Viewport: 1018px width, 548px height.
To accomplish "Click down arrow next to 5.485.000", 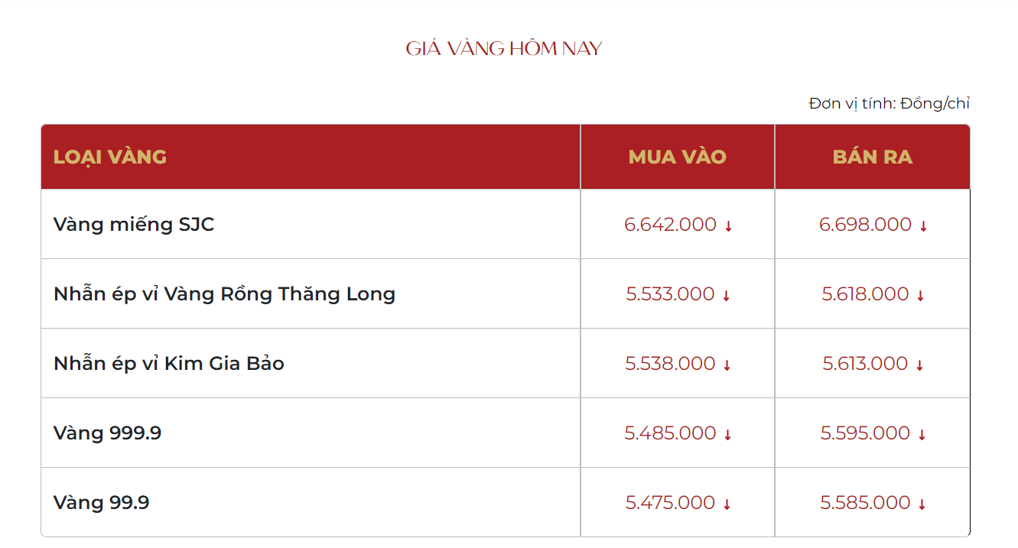I will coord(728,435).
